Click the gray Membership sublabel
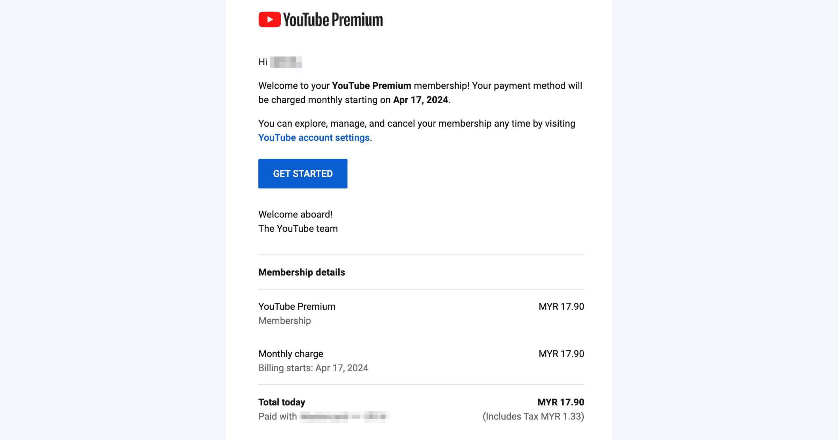 (x=285, y=321)
